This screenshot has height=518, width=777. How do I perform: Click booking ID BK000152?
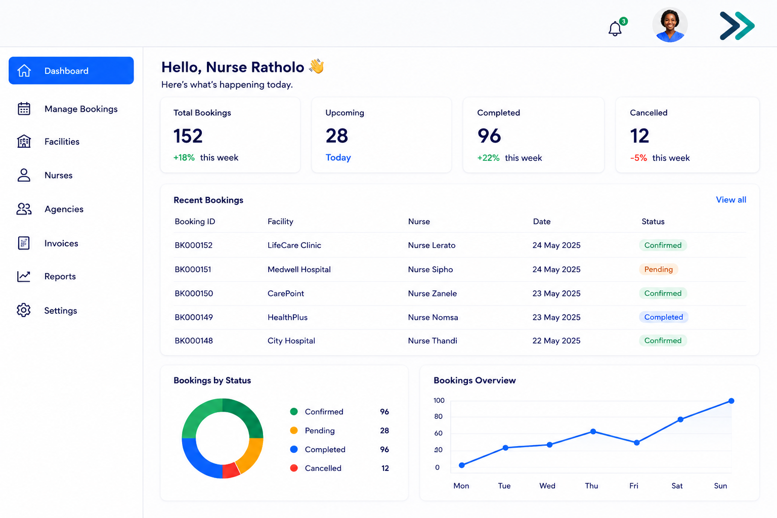[x=193, y=245]
